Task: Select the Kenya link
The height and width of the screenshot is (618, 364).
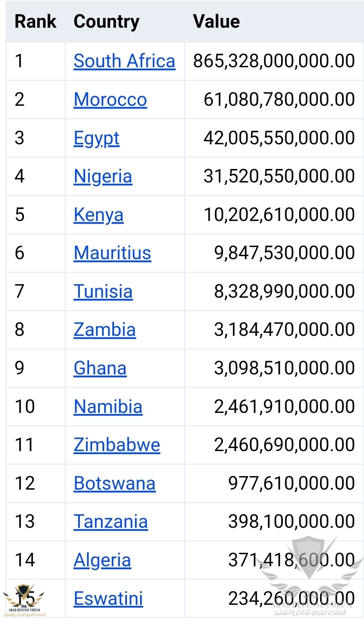Action: coord(98,215)
